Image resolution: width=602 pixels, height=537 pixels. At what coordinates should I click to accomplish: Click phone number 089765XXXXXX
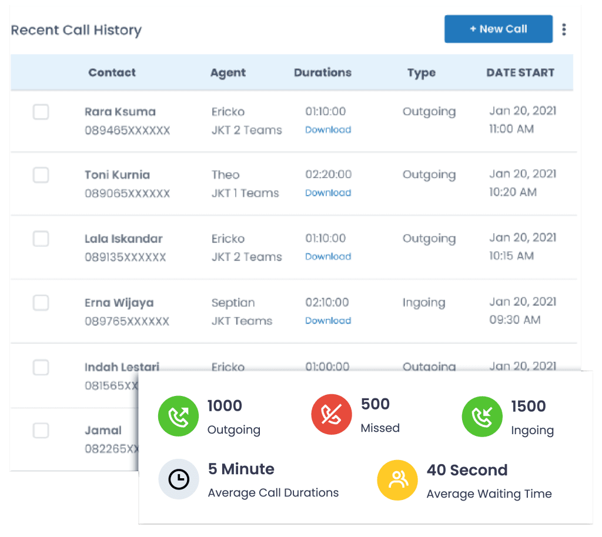pyautogui.click(x=127, y=321)
